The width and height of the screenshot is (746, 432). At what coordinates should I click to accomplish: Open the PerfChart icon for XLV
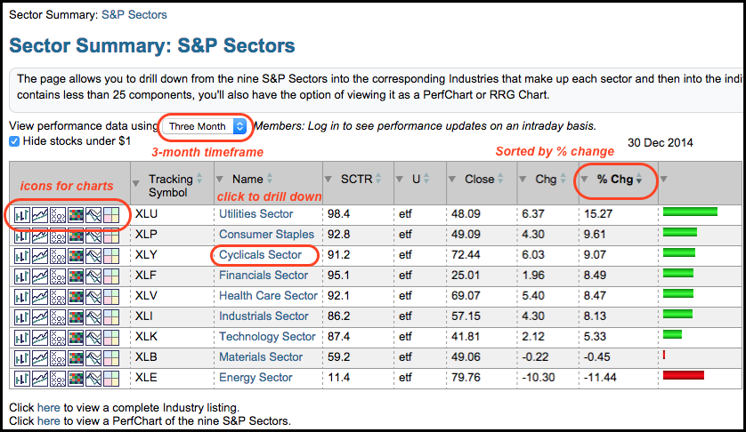(93, 296)
